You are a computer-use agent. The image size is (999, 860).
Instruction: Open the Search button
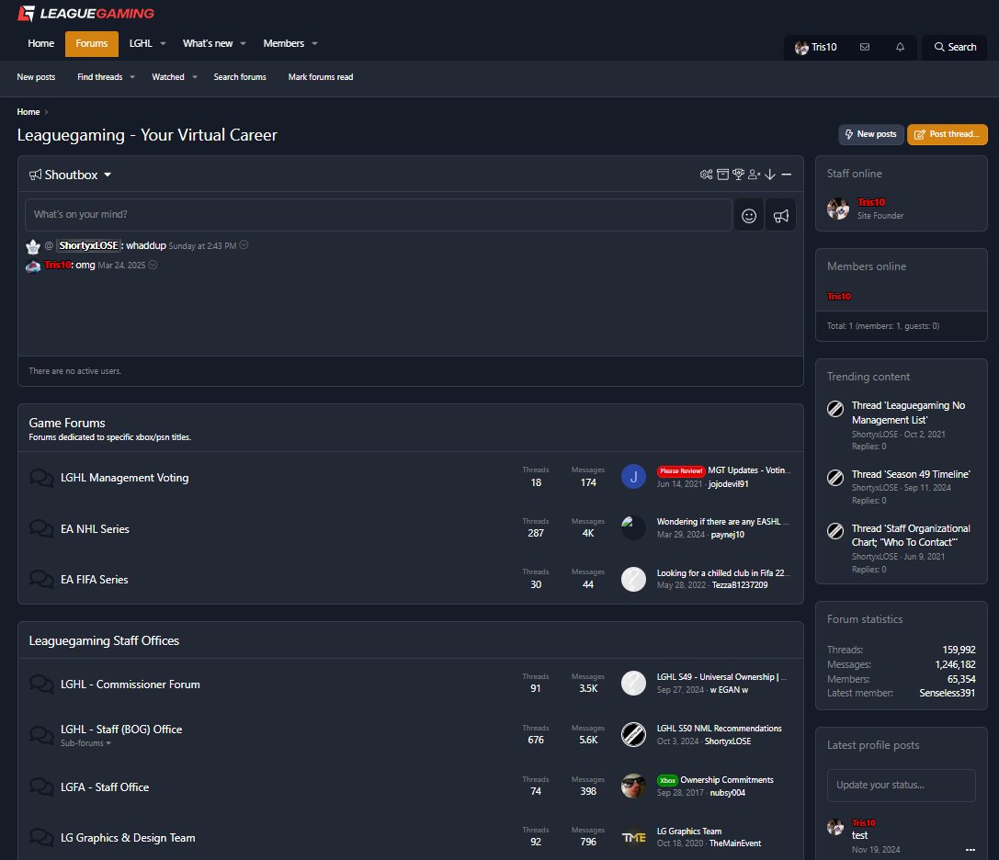(x=955, y=47)
